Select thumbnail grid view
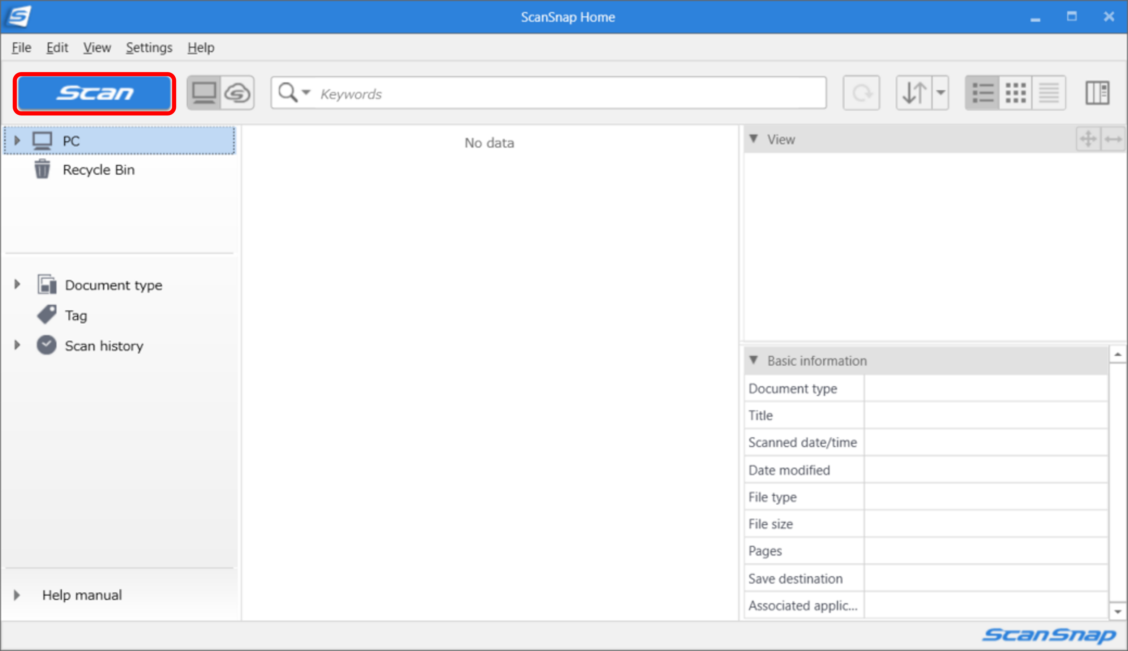This screenshot has width=1128, height=651. pyautogui.click(x=1016, y=93)
